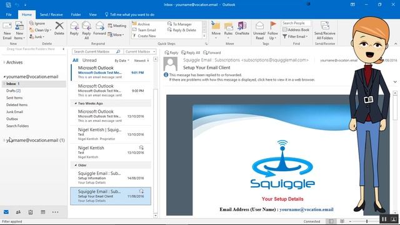Click the Ignore conversation button

coord(37,24)
